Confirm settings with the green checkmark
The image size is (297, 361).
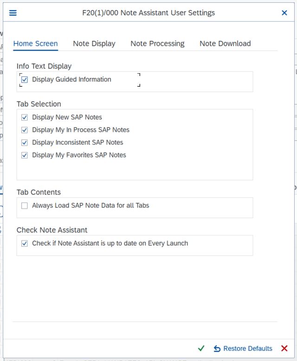201,348
